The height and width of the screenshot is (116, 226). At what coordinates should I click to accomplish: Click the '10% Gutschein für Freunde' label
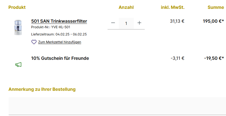click(60, 58)
